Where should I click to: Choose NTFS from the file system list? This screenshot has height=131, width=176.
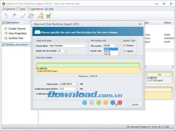coord(111,49)
